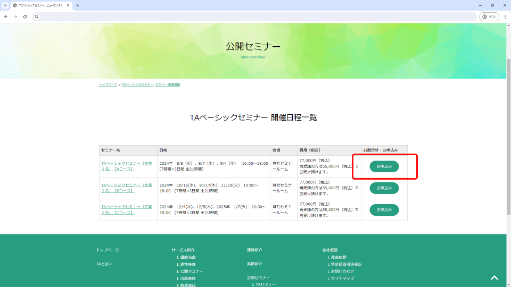Close the TAベーシックセミナー browser tab
Viewport: 511px width, 287px height.
[68, 5]
